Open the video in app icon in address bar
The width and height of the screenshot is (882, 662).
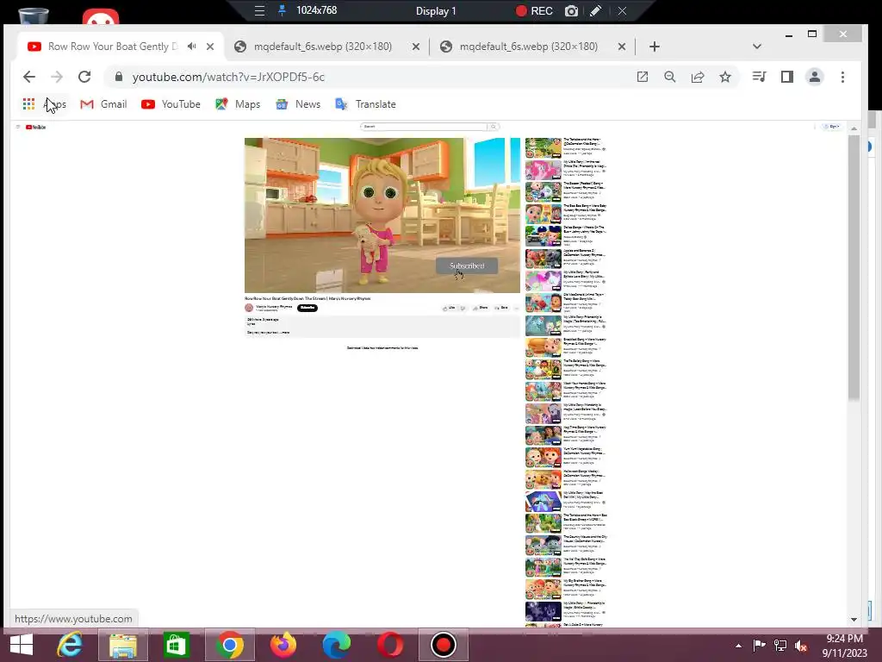tap(642, 77)
